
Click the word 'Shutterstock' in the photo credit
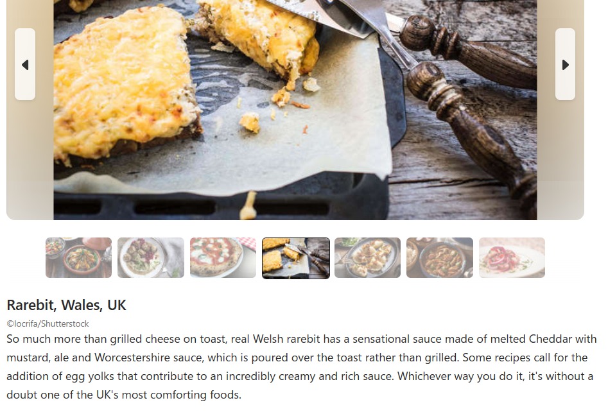65,323
